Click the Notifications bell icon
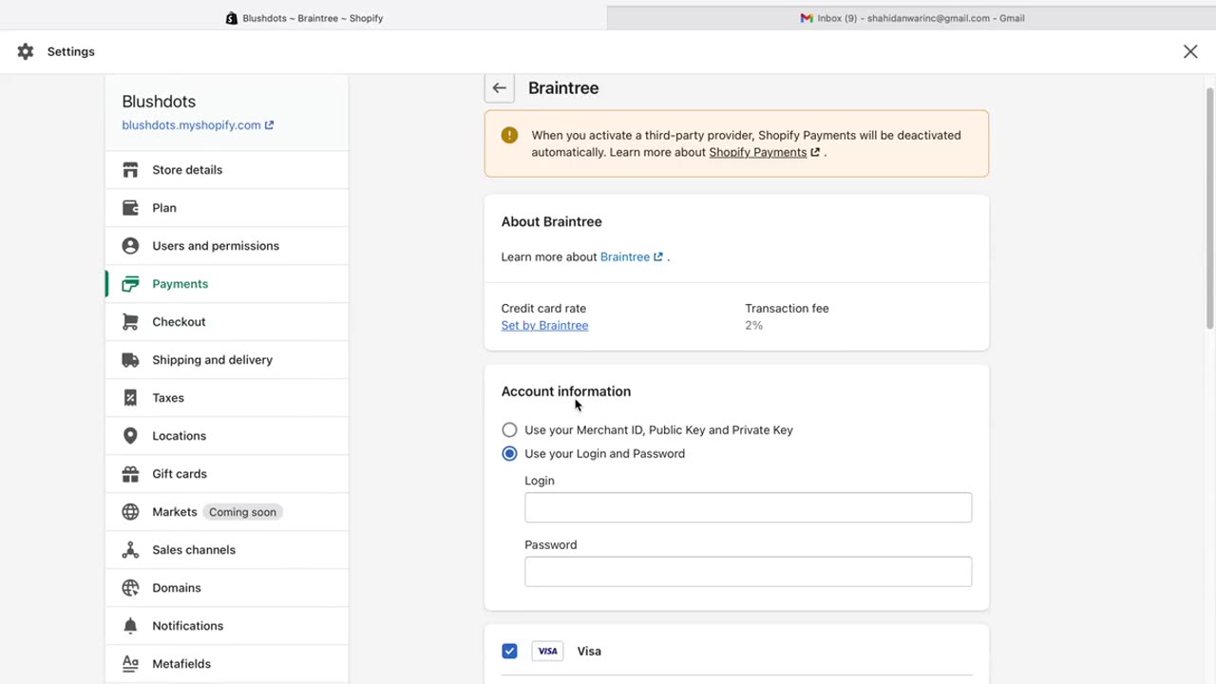This screenshot has width=1216, height=684. click(130, 625)
